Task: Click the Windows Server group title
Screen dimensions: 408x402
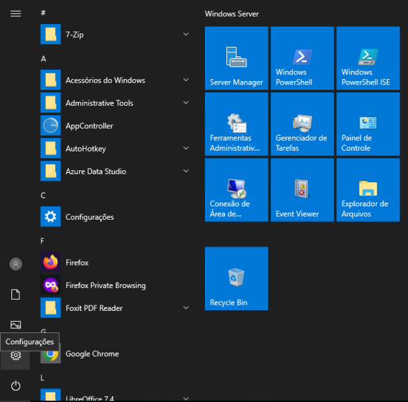Action: [232, 14]
